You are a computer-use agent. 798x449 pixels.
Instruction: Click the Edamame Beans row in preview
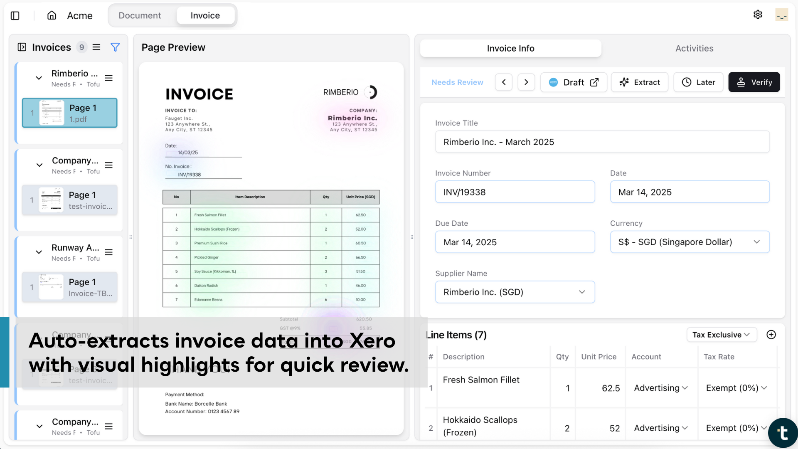[271, 299]
